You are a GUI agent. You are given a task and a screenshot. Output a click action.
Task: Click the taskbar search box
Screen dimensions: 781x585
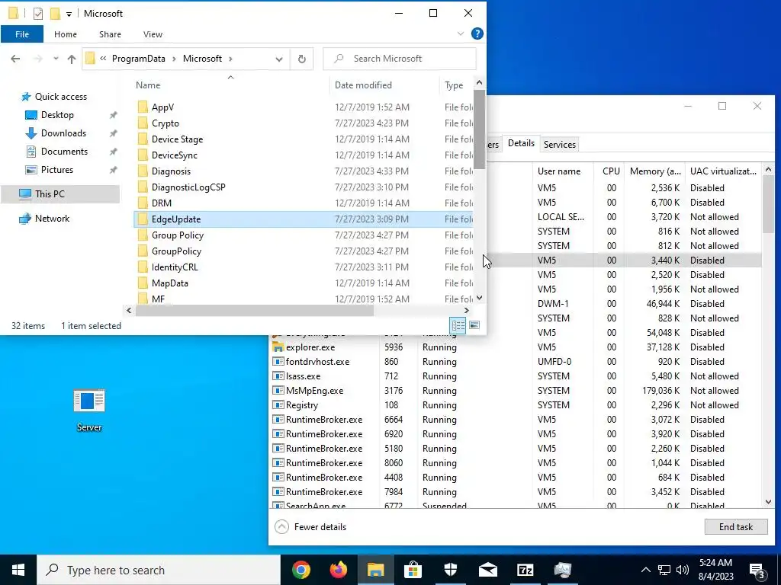(159, 570)
